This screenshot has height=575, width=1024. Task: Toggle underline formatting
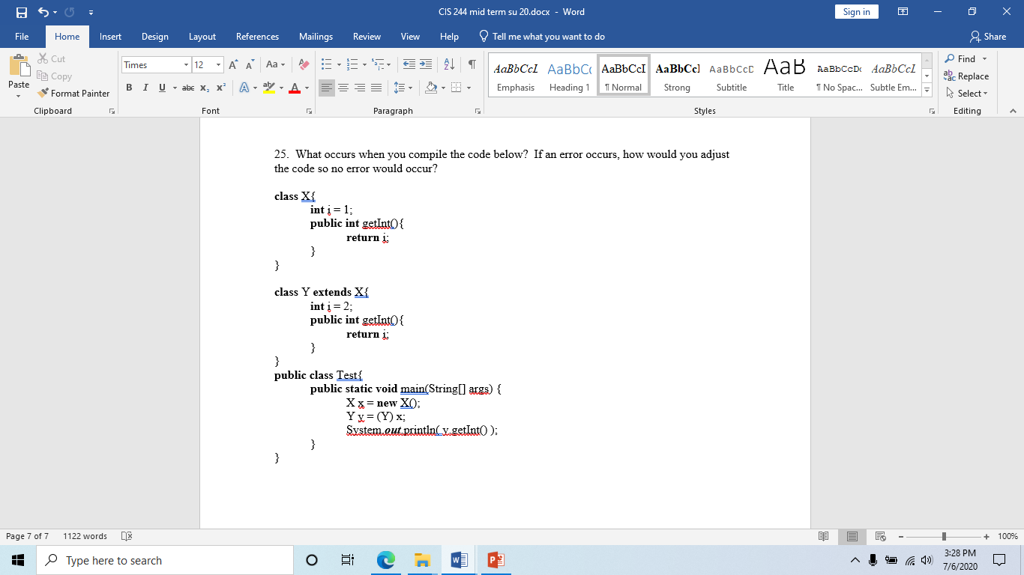click(x=161, y=88)
